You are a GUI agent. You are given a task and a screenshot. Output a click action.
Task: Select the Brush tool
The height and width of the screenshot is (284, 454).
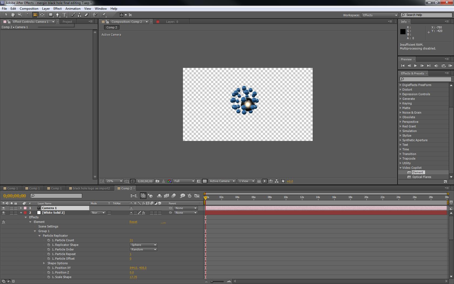(x=73, y=15)
